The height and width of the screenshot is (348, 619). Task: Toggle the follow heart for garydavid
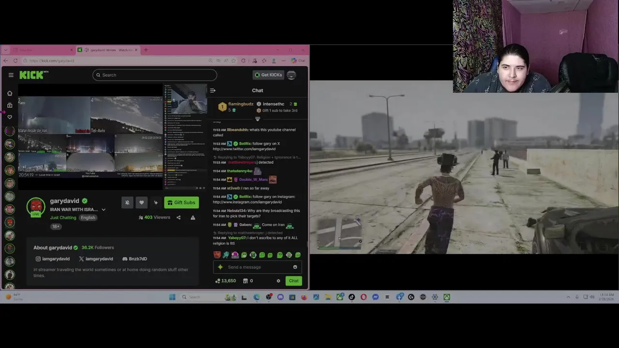142,203
